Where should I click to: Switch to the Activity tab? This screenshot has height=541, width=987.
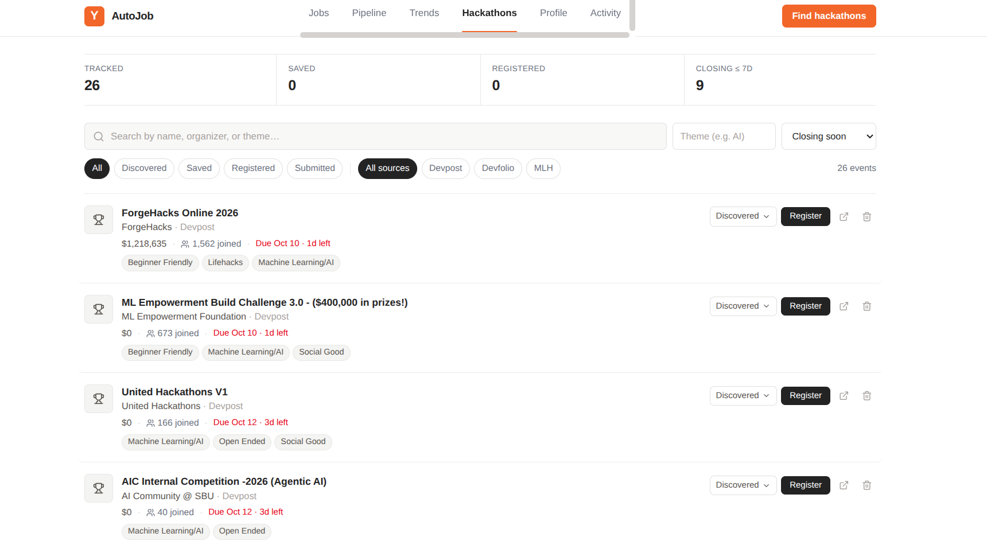click(605, 13)
